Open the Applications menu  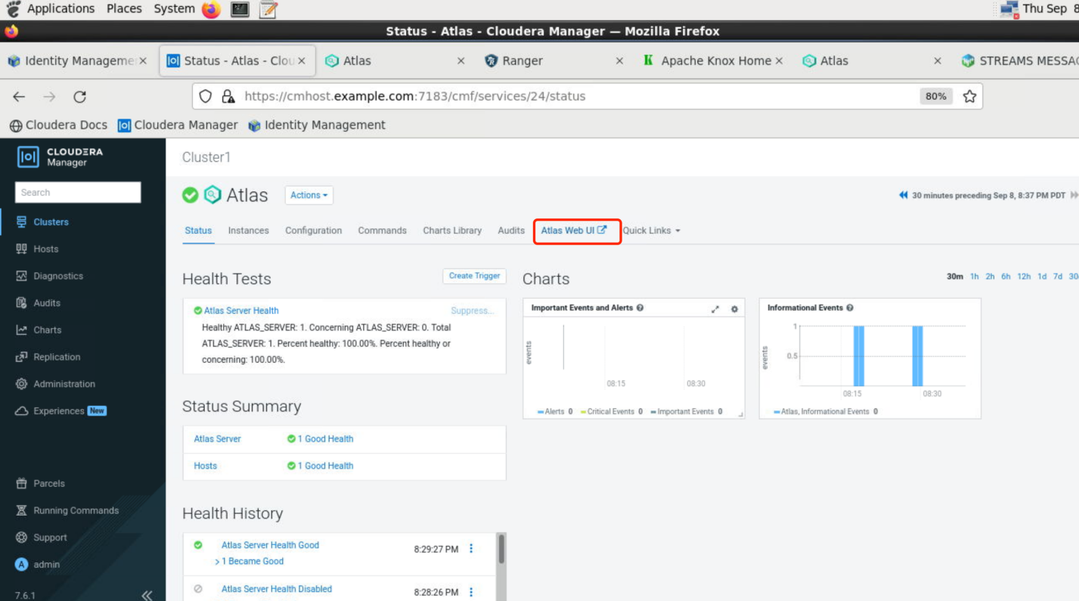click(60, 8)
